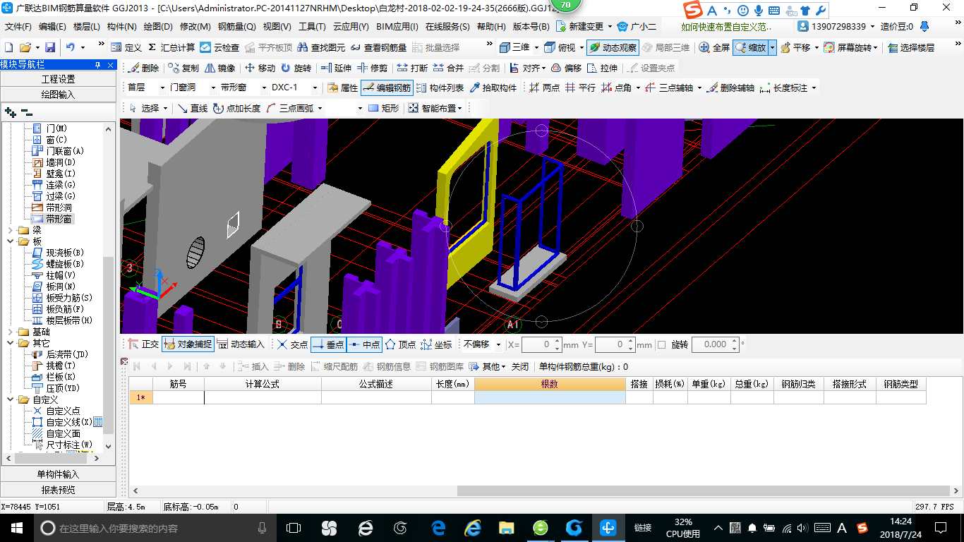Open the BIM应用(I) menu
Image resolution: width=964 pixels, height=542 pixels.
[x=397, y=26]
